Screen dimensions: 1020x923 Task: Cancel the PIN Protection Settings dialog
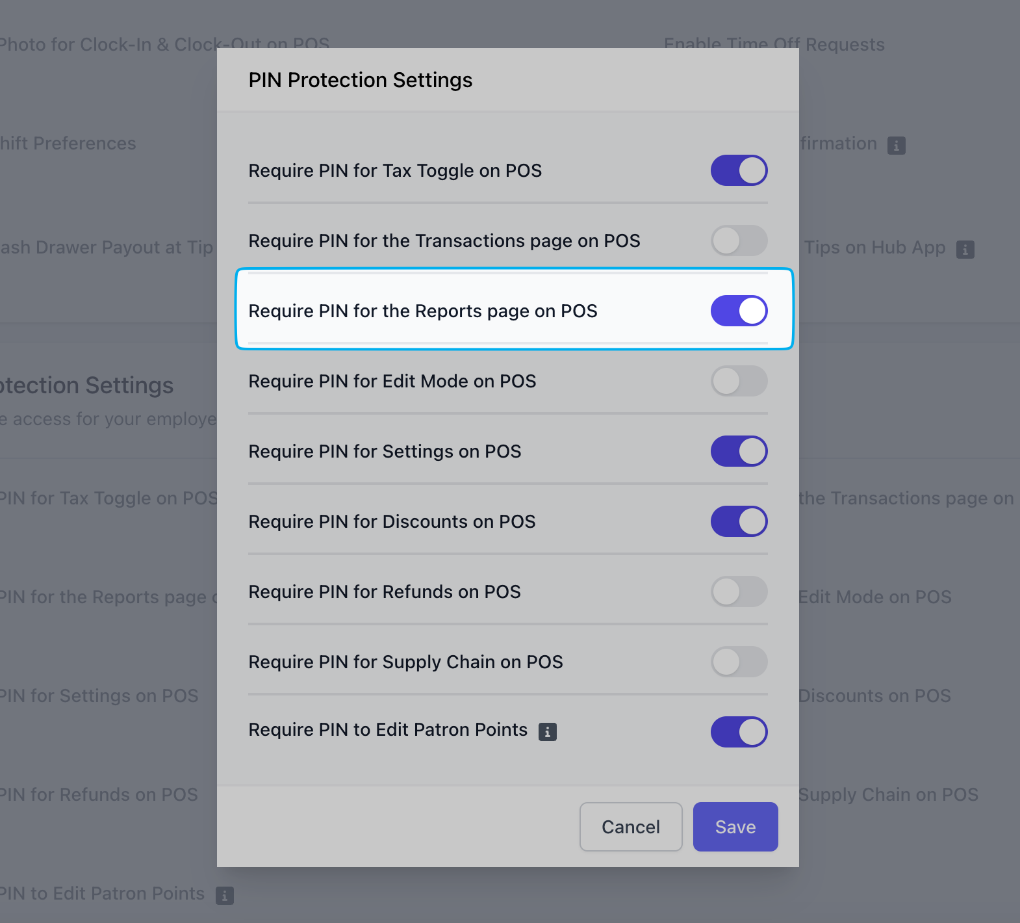pos(630,827)
